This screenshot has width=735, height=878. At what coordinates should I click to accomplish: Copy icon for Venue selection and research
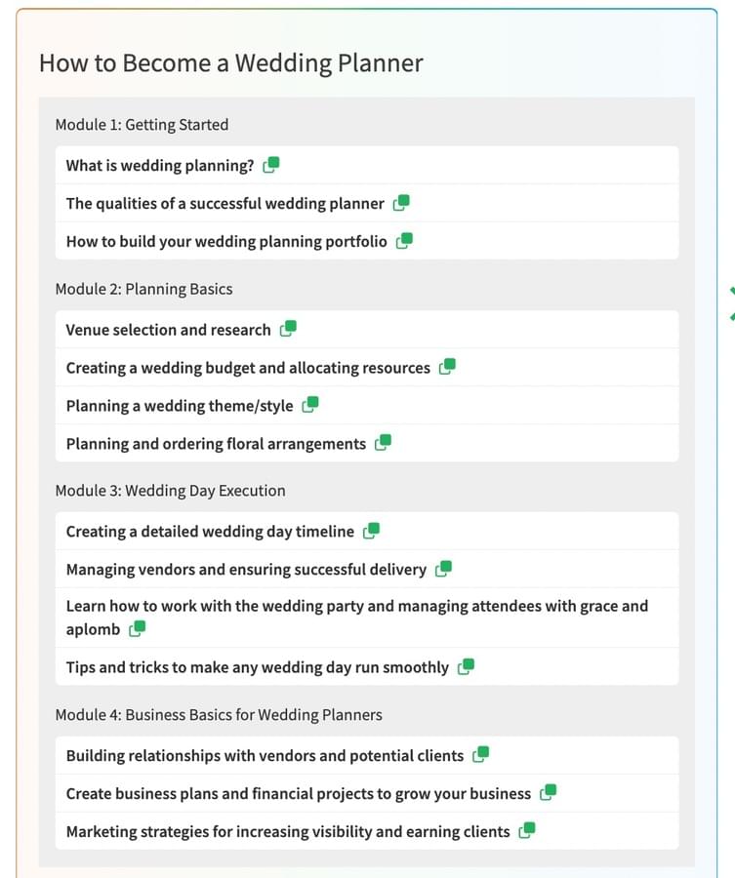(289, 329)
